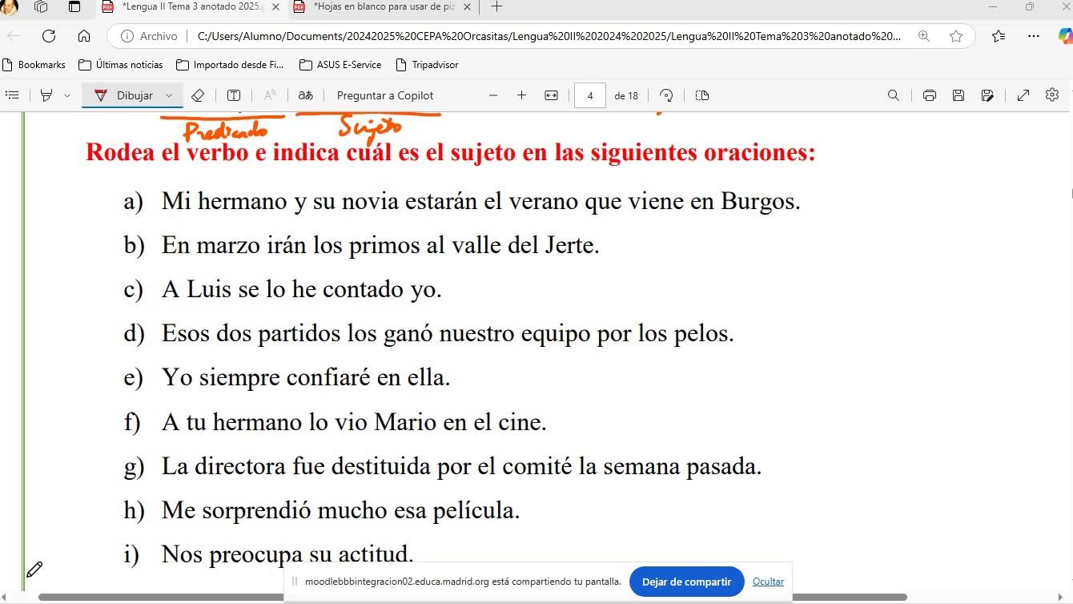Open the Bookmarks favorites item
This screenshot has width=1073, height=604.
(34, 65)
